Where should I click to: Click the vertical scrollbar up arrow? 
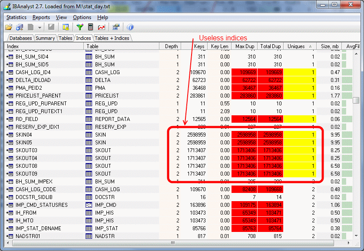[x=356, y=54]
